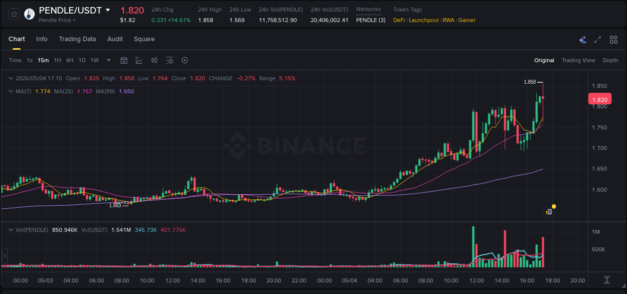Click the 24h Vol(PENDLE) value 11,758,512.90
Image resolution: width=627 pixels, height=294 pixels.
[278, 20]
